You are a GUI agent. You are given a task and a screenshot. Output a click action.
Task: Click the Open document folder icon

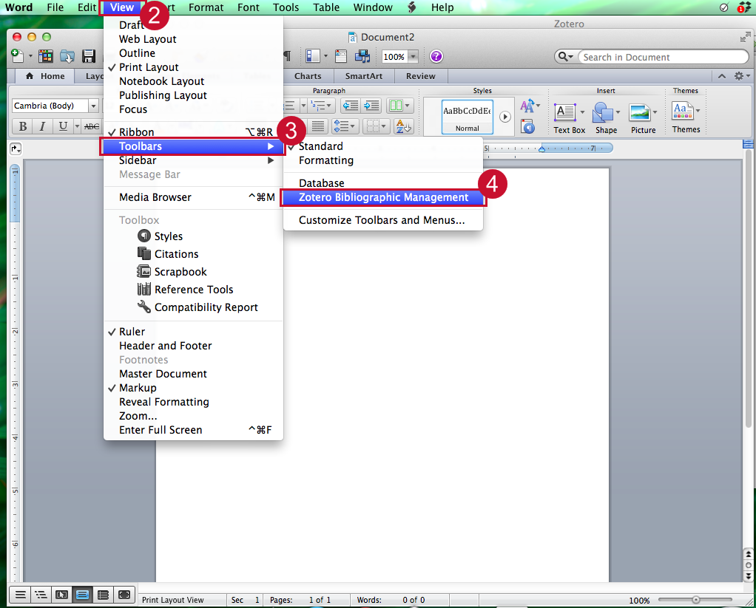(x=67, y=56)
